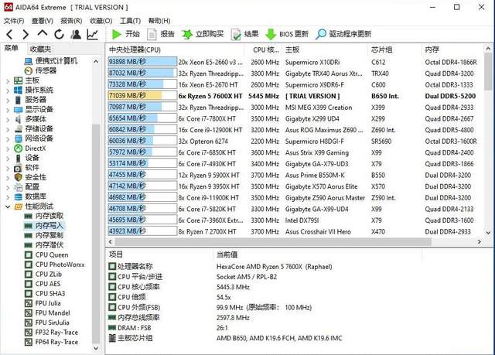Select the highlighted 71039 MB/秒 result bar
Screen dimensions: 495x355
pyautogui.click(x=142, y=96)
